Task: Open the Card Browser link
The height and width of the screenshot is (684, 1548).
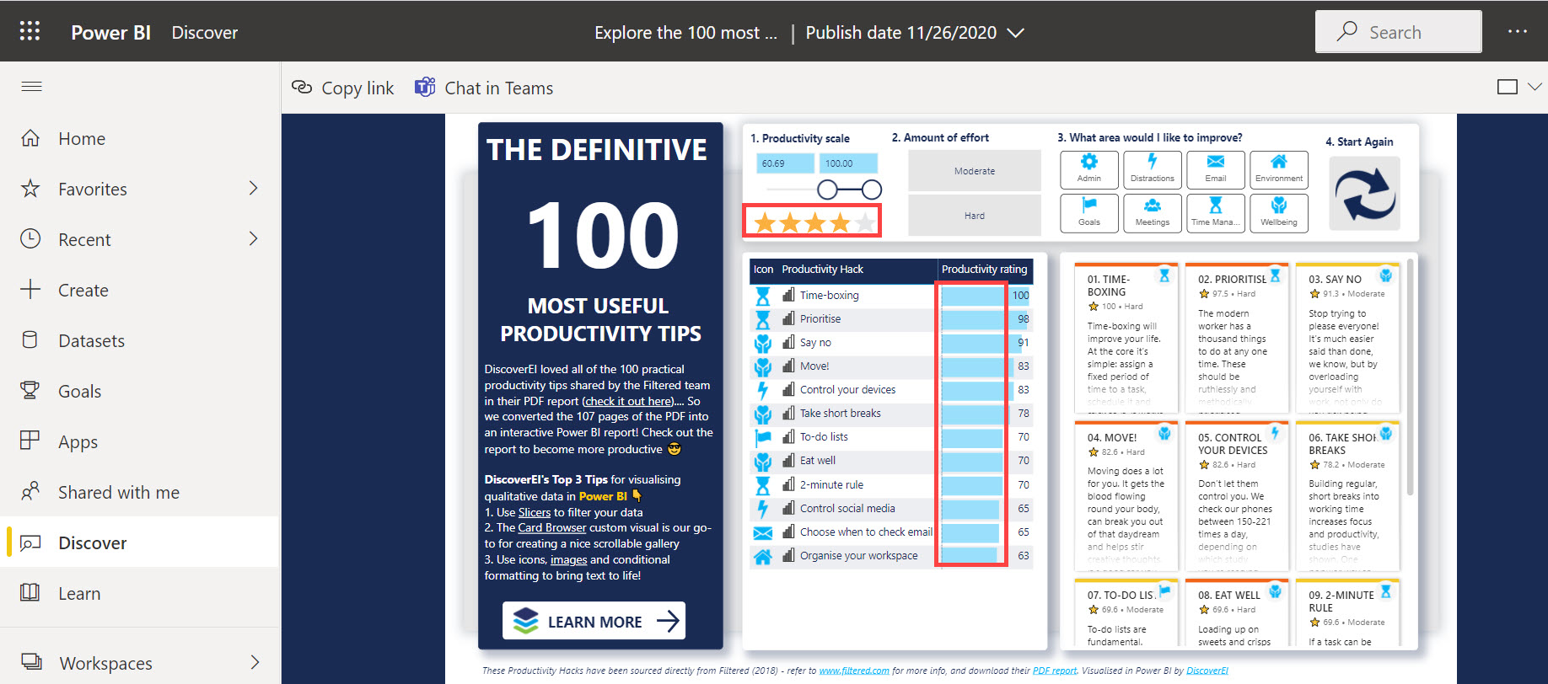Action: coord(551,528)
